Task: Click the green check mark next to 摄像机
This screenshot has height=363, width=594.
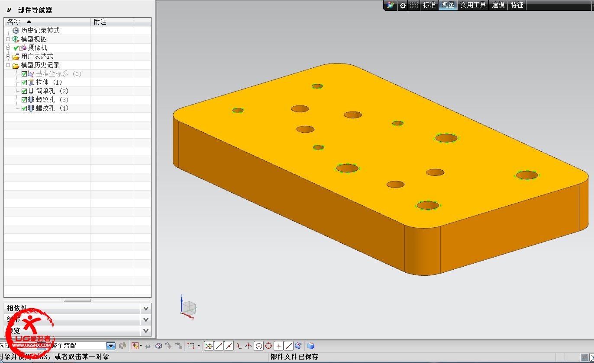Action: point(16,48)
